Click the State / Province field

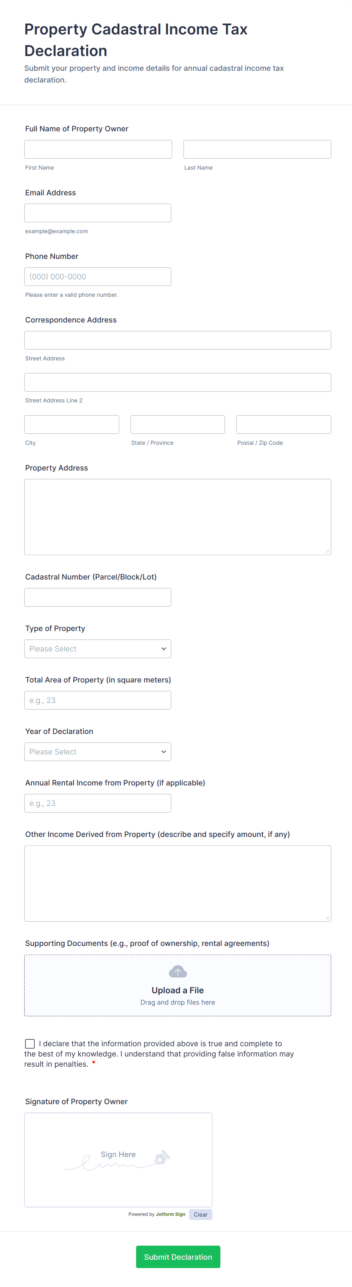(x=178, y=424)
